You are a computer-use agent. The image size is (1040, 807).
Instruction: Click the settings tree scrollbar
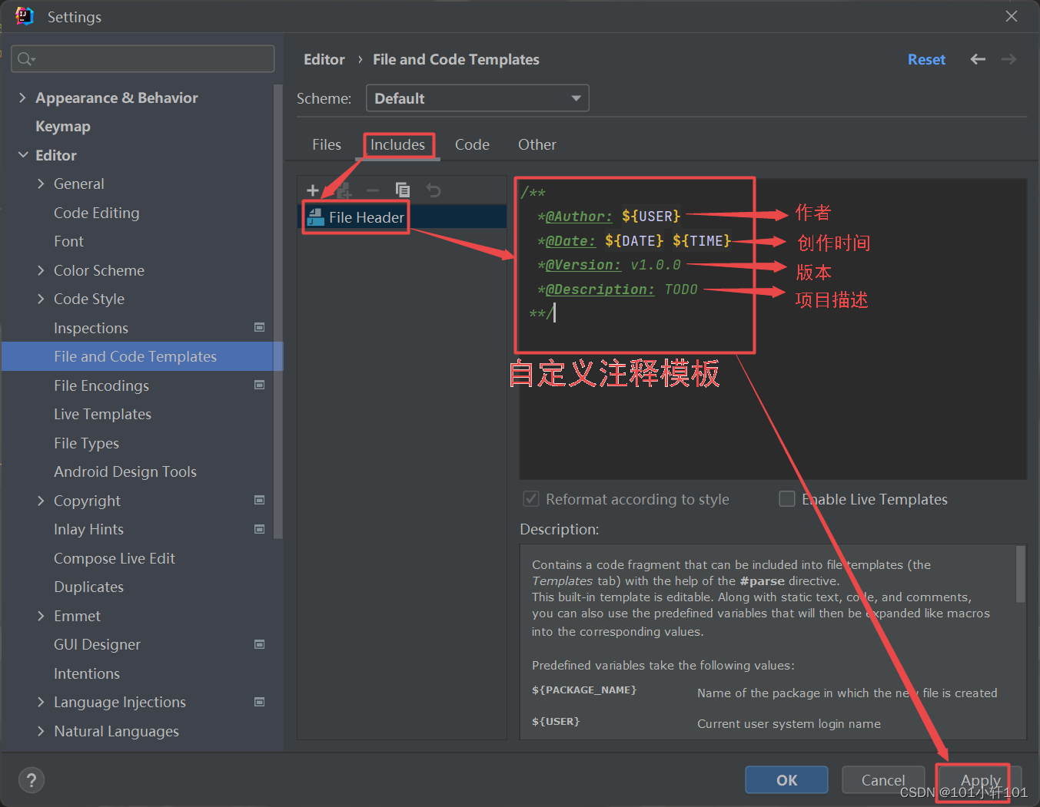[278, 311]
